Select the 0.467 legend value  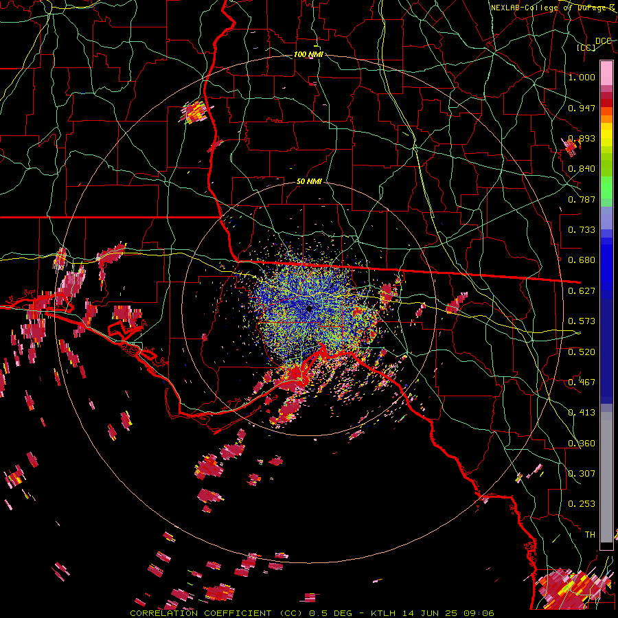[x=582, y=382]
